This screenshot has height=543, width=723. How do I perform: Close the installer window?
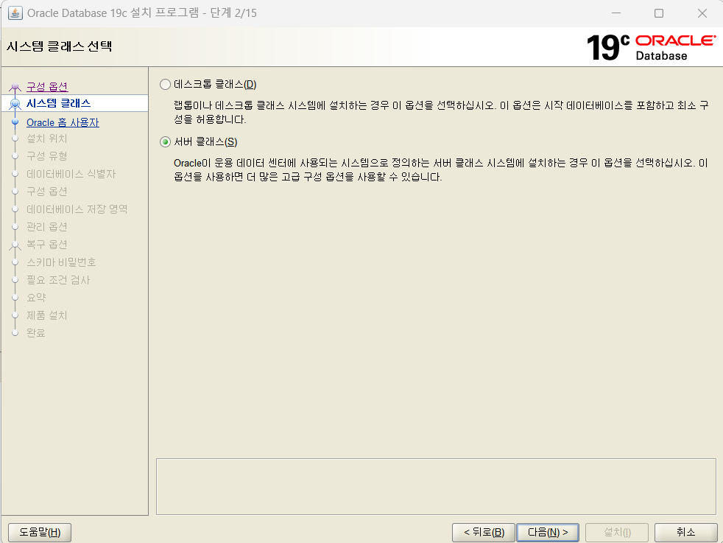point(702,13)
